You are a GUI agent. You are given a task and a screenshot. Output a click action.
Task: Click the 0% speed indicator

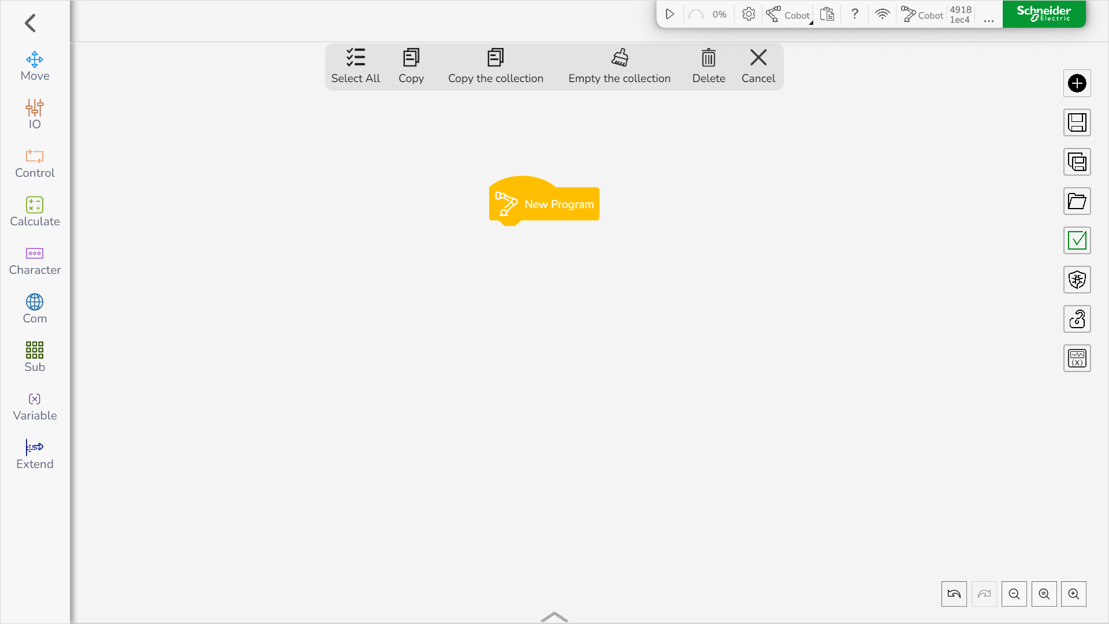point(719,14)
